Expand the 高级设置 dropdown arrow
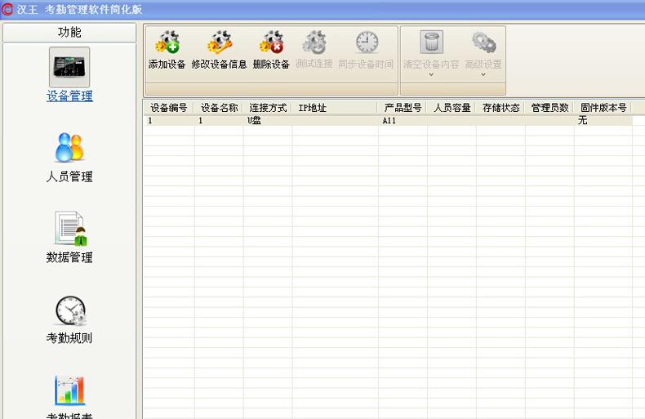Screen dimensions: 645x419 (x=483, y=75)
